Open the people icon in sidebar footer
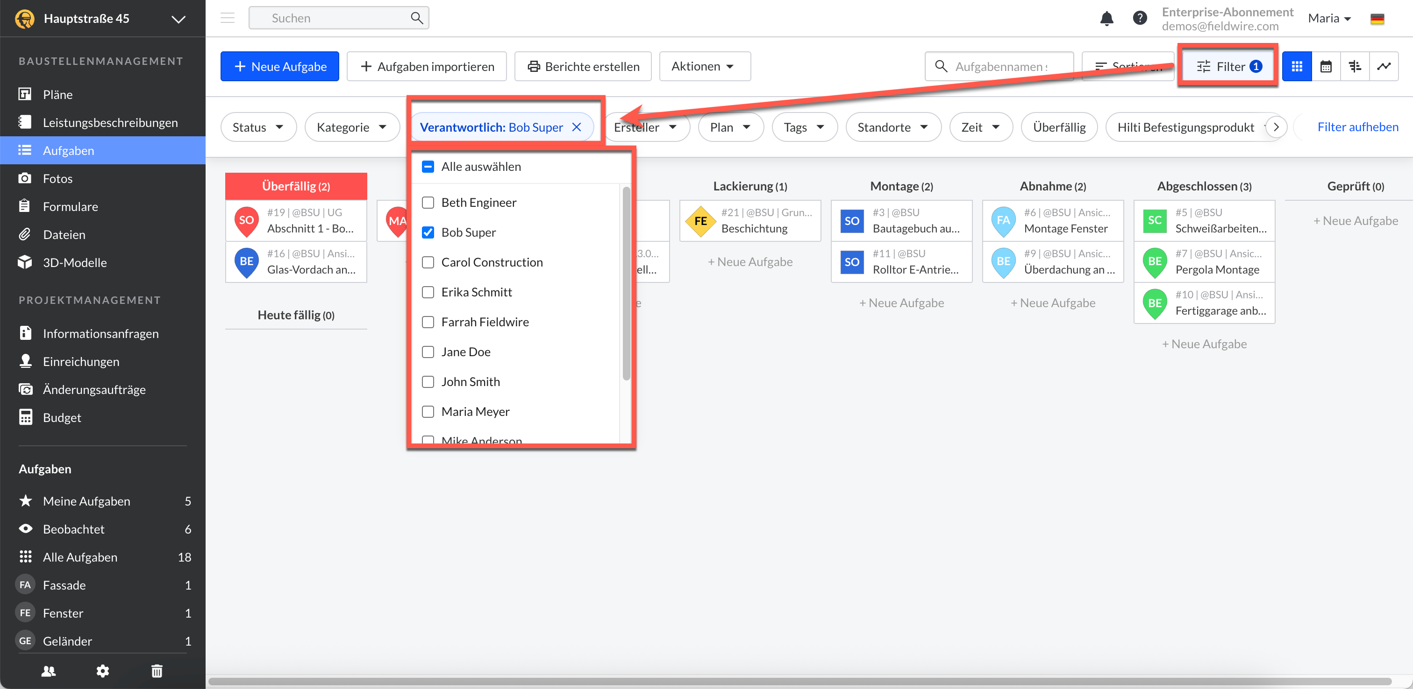 (x=48, y=670)
